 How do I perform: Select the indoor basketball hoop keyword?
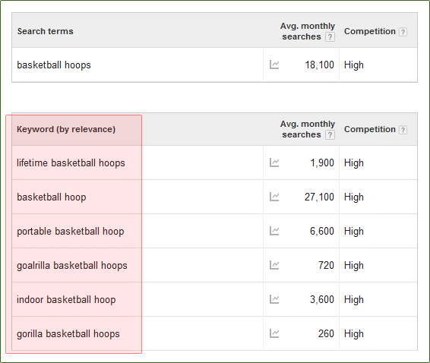pos(66,300)
